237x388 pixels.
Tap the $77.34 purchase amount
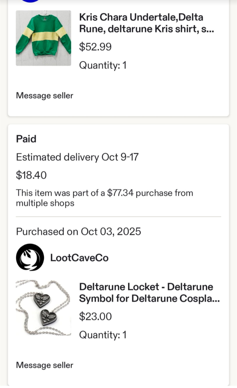(x=120, y=193)
